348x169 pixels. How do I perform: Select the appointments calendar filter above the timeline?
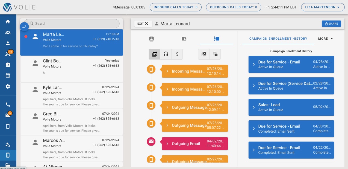tap(154, 54)
